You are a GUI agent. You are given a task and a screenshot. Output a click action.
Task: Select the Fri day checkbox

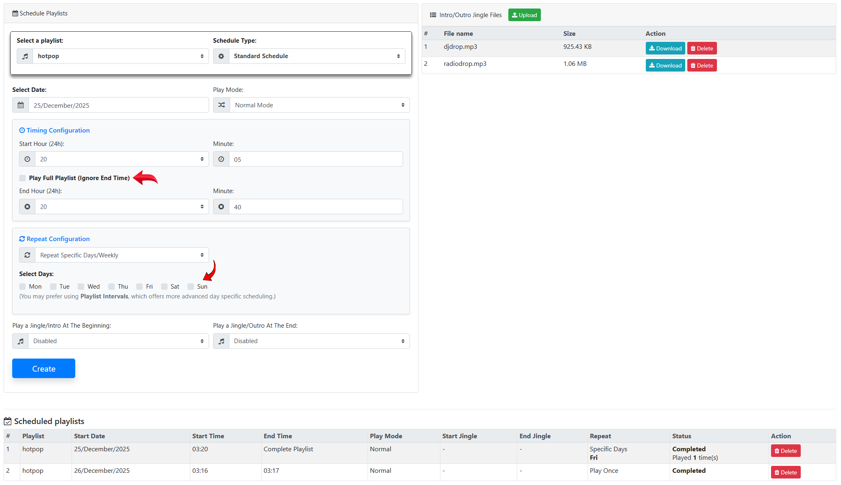point(139,287)
